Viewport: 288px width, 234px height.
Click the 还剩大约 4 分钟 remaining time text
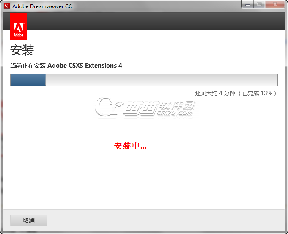pos(215,93)
